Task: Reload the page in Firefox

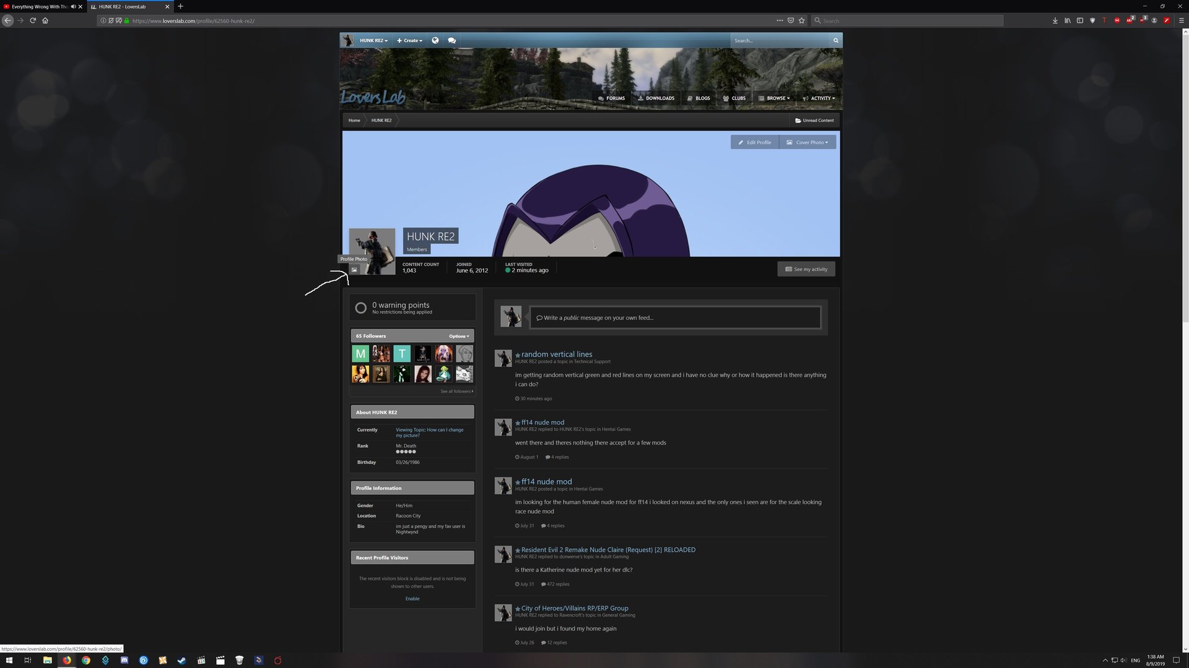Action: pos(33,20)
